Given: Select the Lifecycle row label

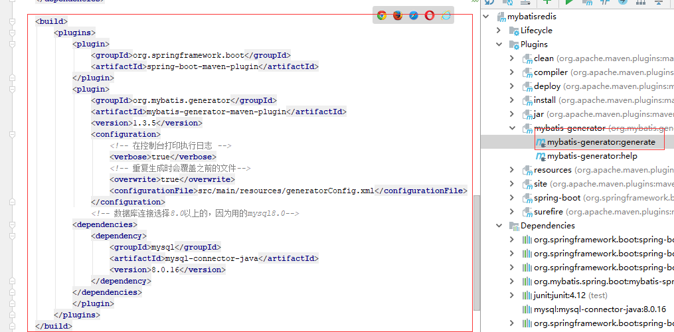Looking at the screenshot, I should pos(537,31).
